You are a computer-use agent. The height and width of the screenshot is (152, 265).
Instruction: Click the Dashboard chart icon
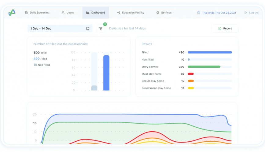click(88, 12)
